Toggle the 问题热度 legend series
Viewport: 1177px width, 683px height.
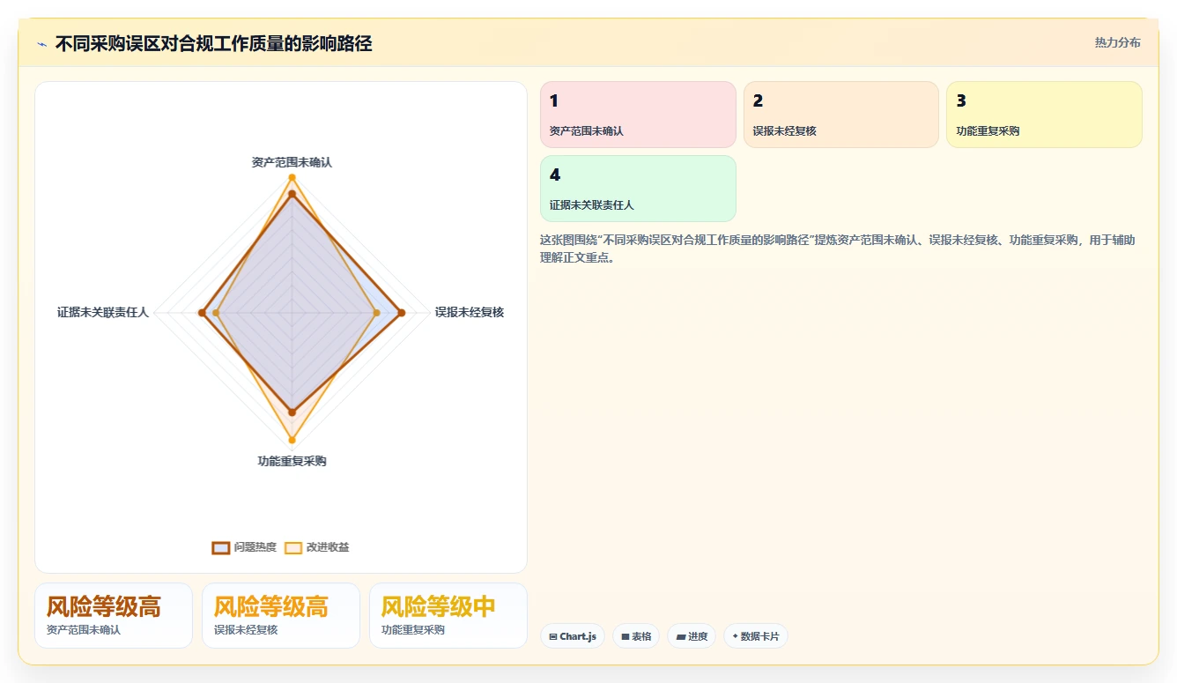(244, 547)
